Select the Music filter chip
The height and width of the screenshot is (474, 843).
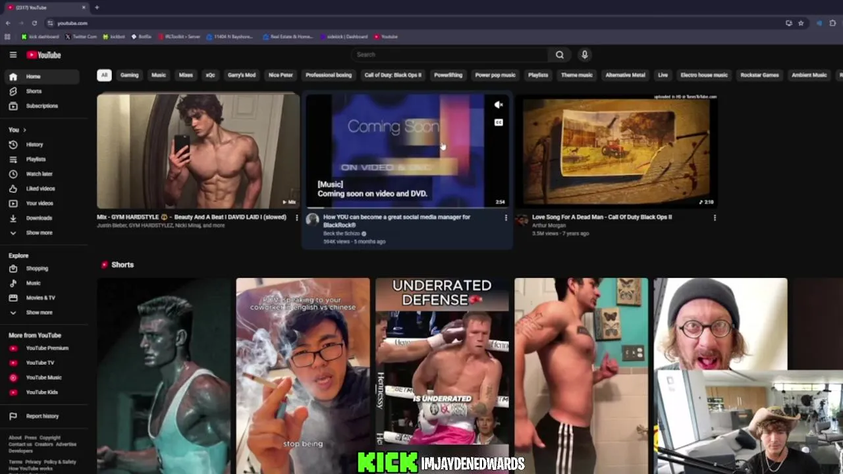pyautogui.click(x=159, y=75)
